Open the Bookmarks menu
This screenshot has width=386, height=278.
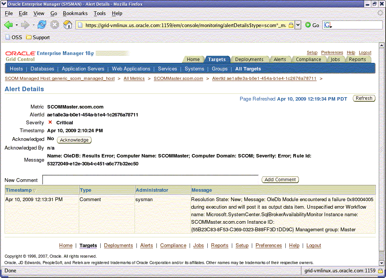75,13
